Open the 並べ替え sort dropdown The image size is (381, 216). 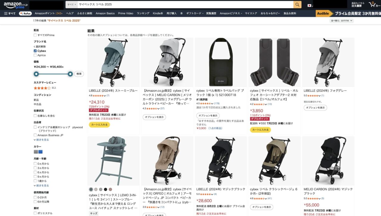pyautogui.click(x=341, y=21)
